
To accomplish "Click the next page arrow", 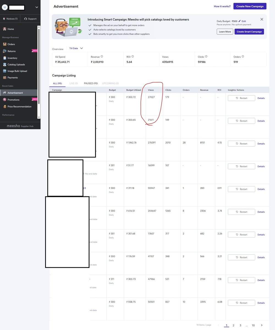I will [262, 325].
